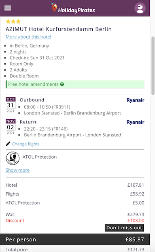This screenshot has width=155, height=252.
Task: Click the green help question mark icon
Action: (x=62, y=84)
